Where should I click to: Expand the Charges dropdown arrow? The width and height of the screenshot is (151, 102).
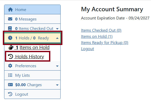tap(57, 85)
